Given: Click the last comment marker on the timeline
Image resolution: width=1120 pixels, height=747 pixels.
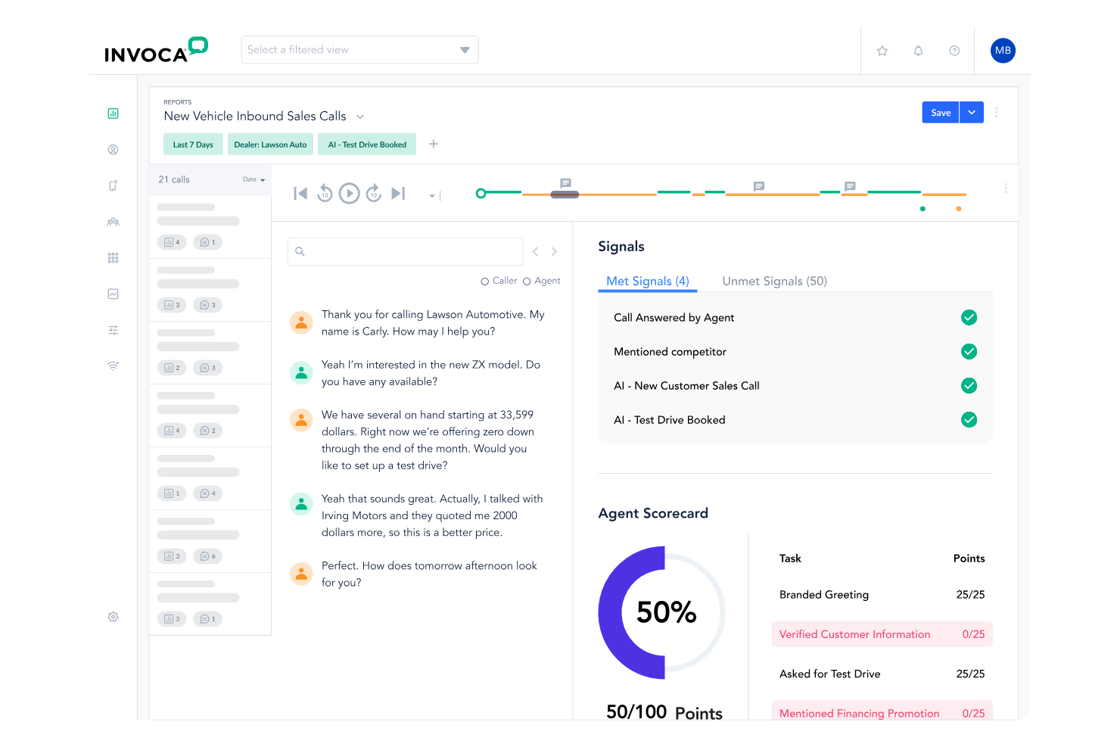Looking at the screenshot, I should click(850, 186).
